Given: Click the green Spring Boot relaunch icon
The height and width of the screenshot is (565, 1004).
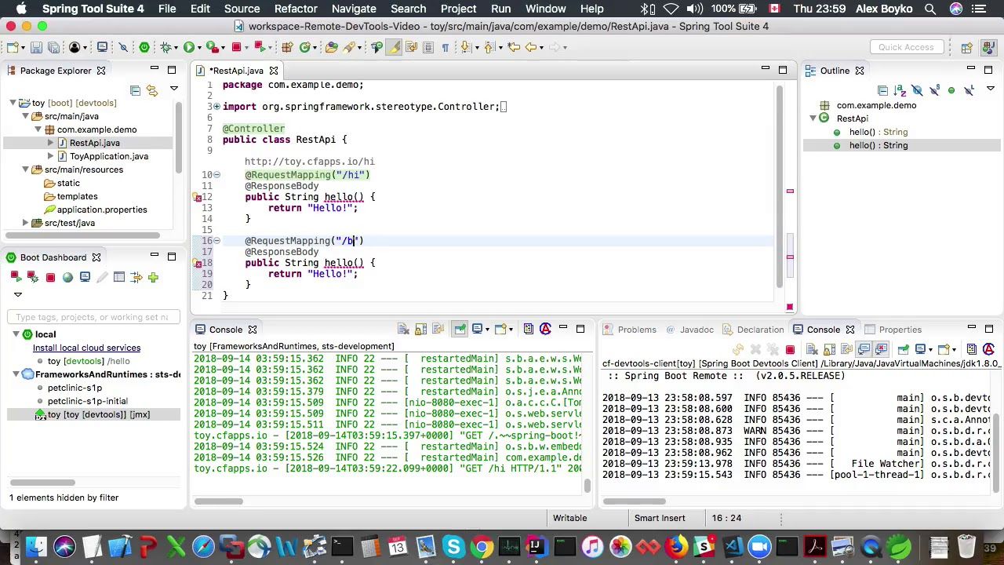Looking at the screenshot, I should tap(144, 47).
